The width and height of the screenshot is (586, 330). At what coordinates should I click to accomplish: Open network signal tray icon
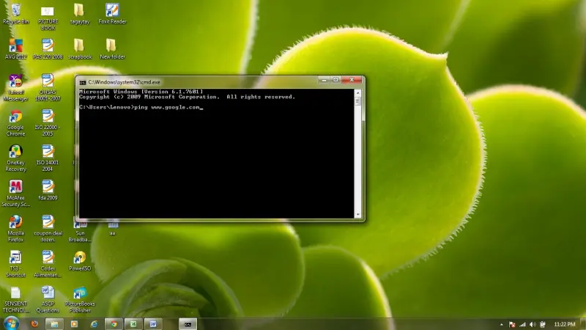point(522,324)
